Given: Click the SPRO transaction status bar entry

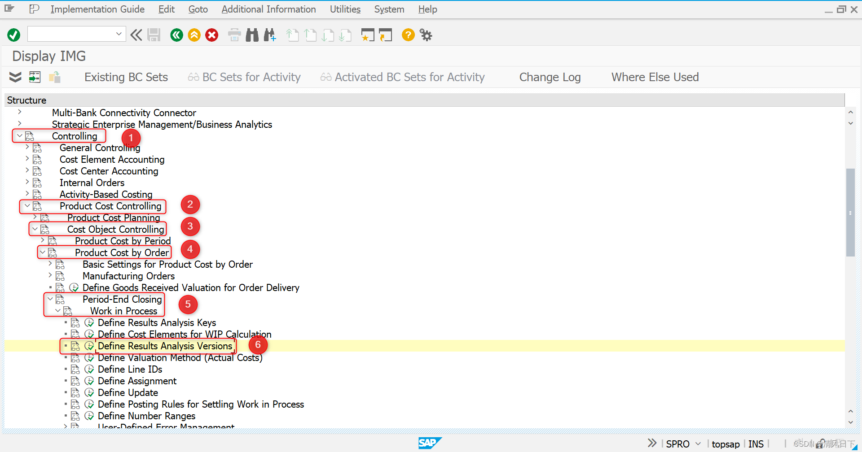Looking at the screenshot, I should point(677,444).
